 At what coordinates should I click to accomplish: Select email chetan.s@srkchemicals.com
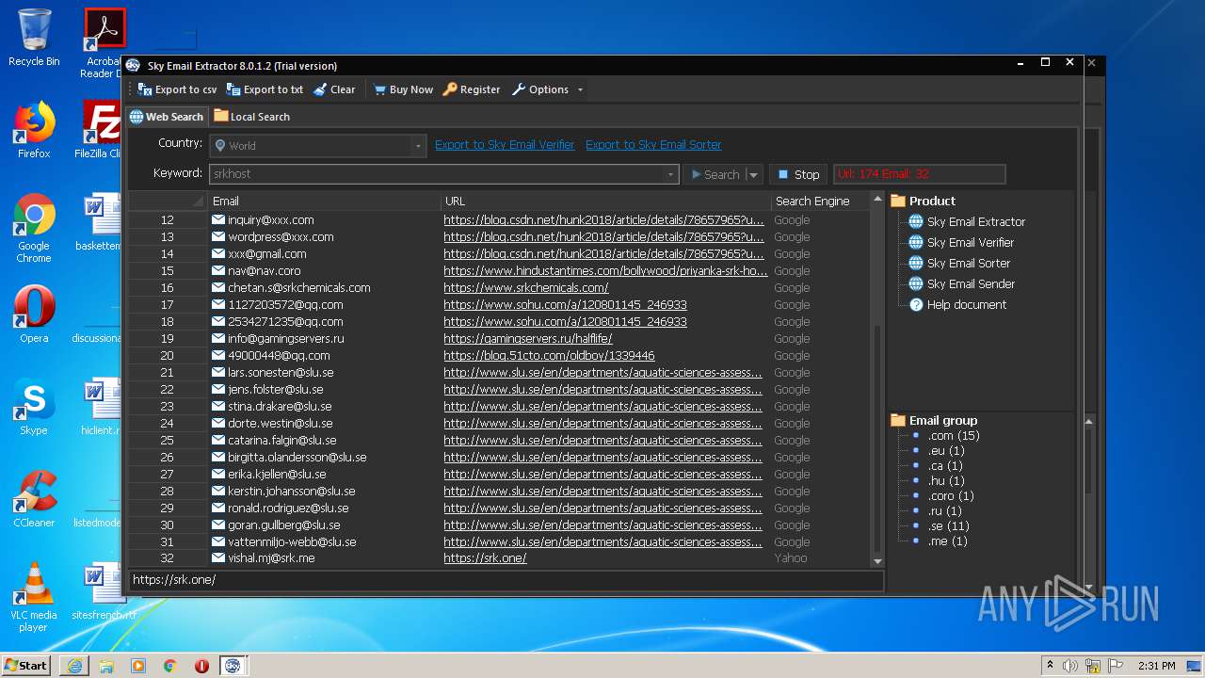298,288
